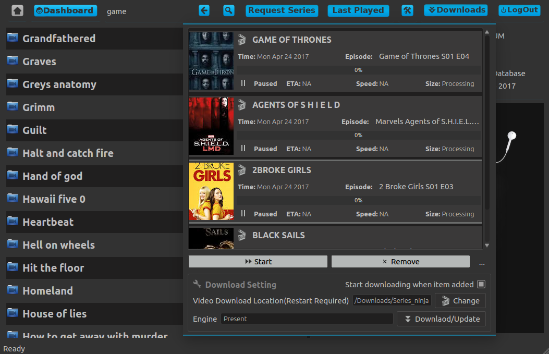Open the Dashboard button
Image resolution: width=549 pixels, height=354 pixels.
[x=66, y=10]
